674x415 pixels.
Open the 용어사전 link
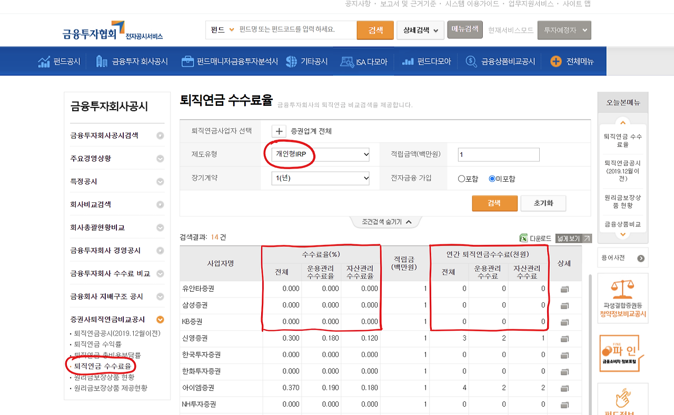click(623, 258)
